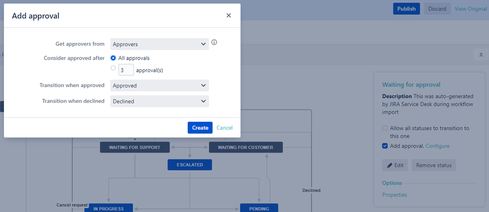Close the Add approval dialog

tap(229, 15)
